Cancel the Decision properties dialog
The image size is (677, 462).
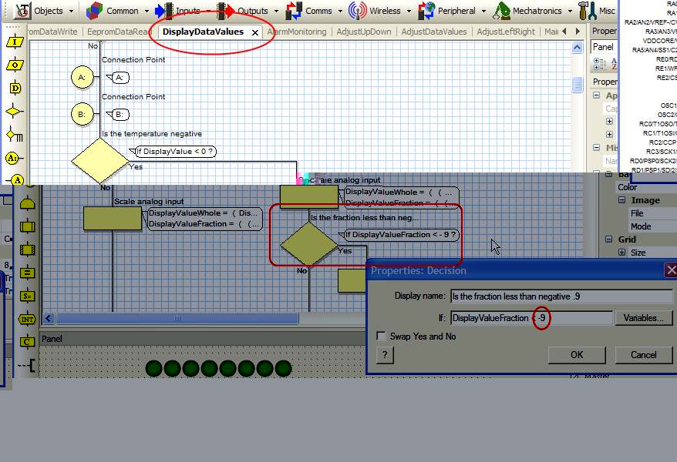point(643,355)
